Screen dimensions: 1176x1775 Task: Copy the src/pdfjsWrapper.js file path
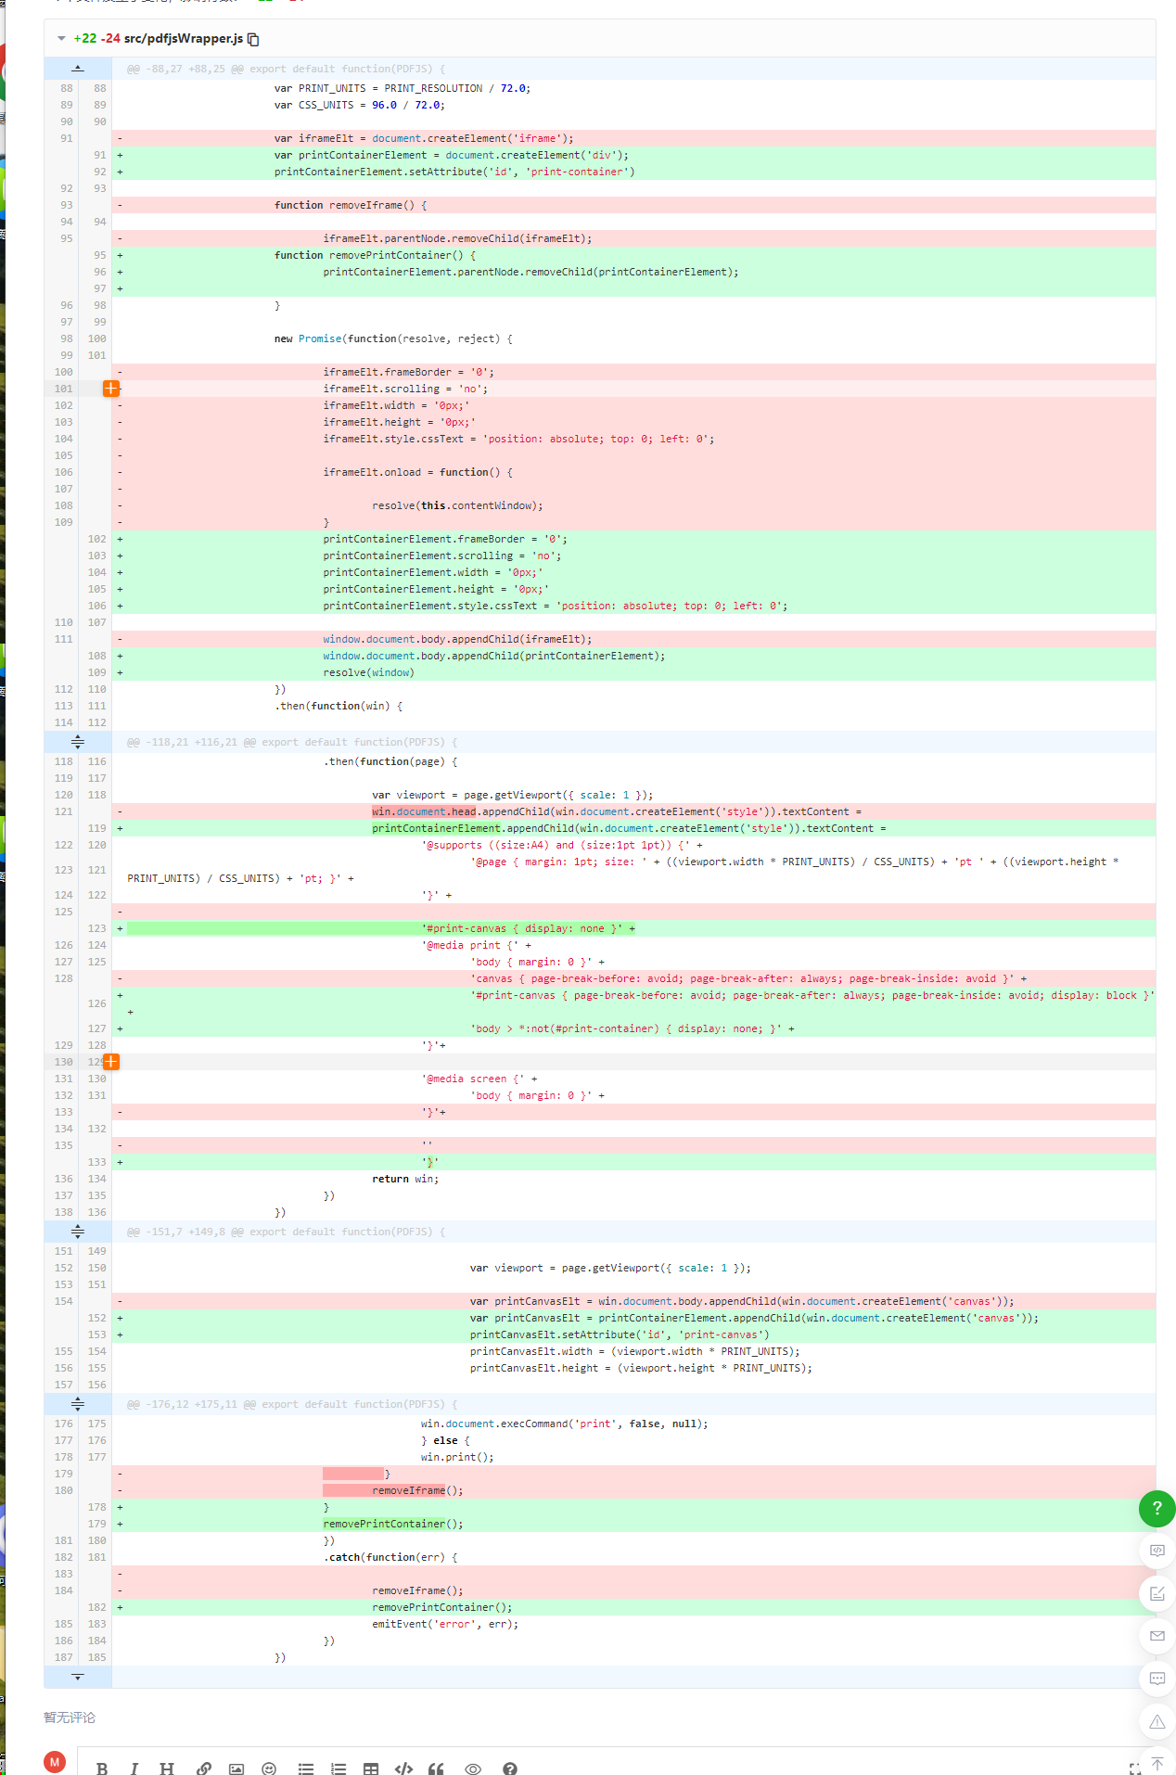253,39
